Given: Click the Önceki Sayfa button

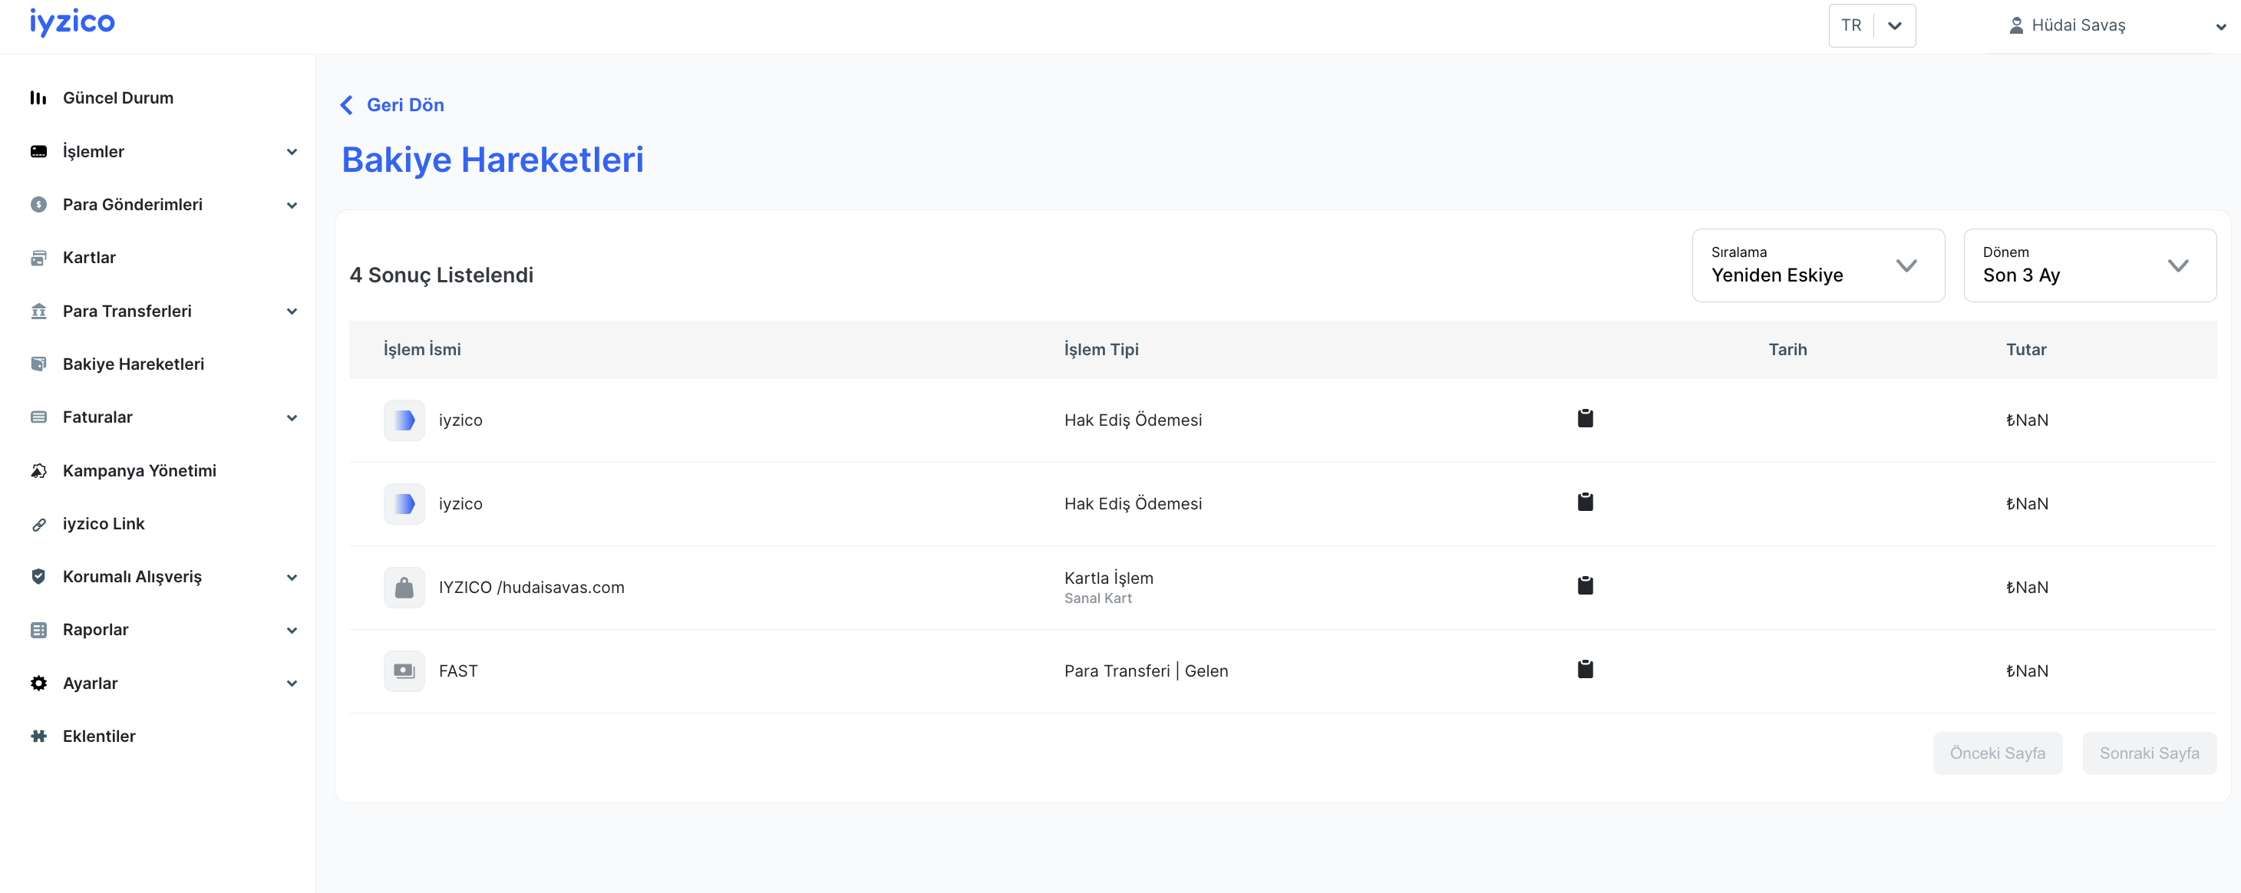Looking at the screenshot, I should coord(1996,753).
